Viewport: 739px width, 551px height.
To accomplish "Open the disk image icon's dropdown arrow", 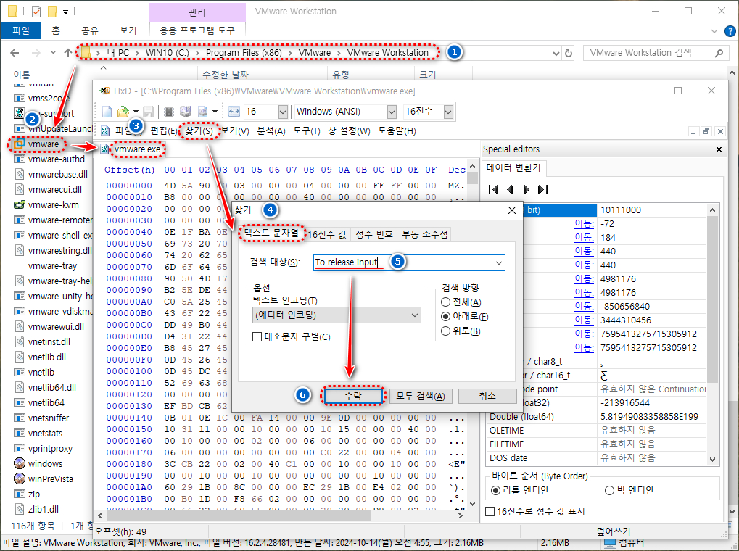I will 215,112.
